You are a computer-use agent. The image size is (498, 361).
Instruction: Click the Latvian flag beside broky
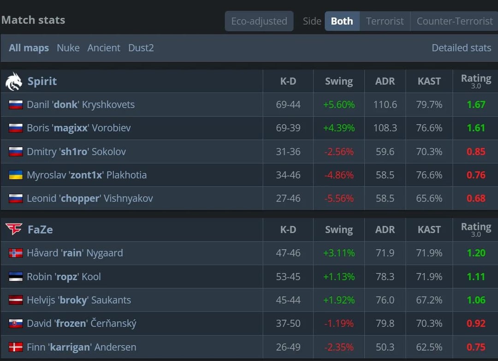tap(16, 300)
